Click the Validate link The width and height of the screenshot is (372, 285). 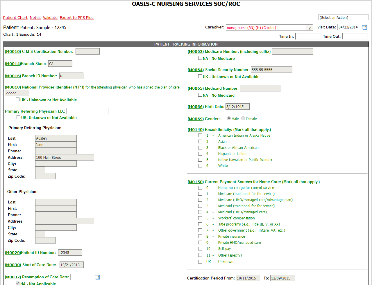tap(50, 18)
